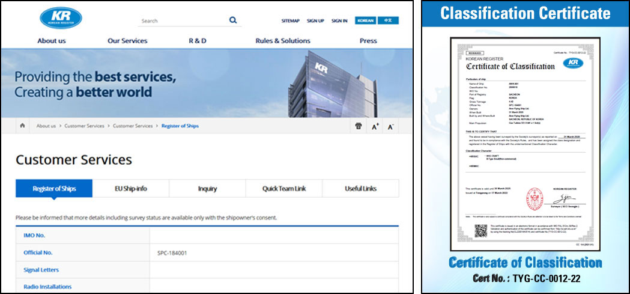Viewport: 630px width, 294px height.
Task: Click About us in the breadcrumb
Action: coord(46,126)
